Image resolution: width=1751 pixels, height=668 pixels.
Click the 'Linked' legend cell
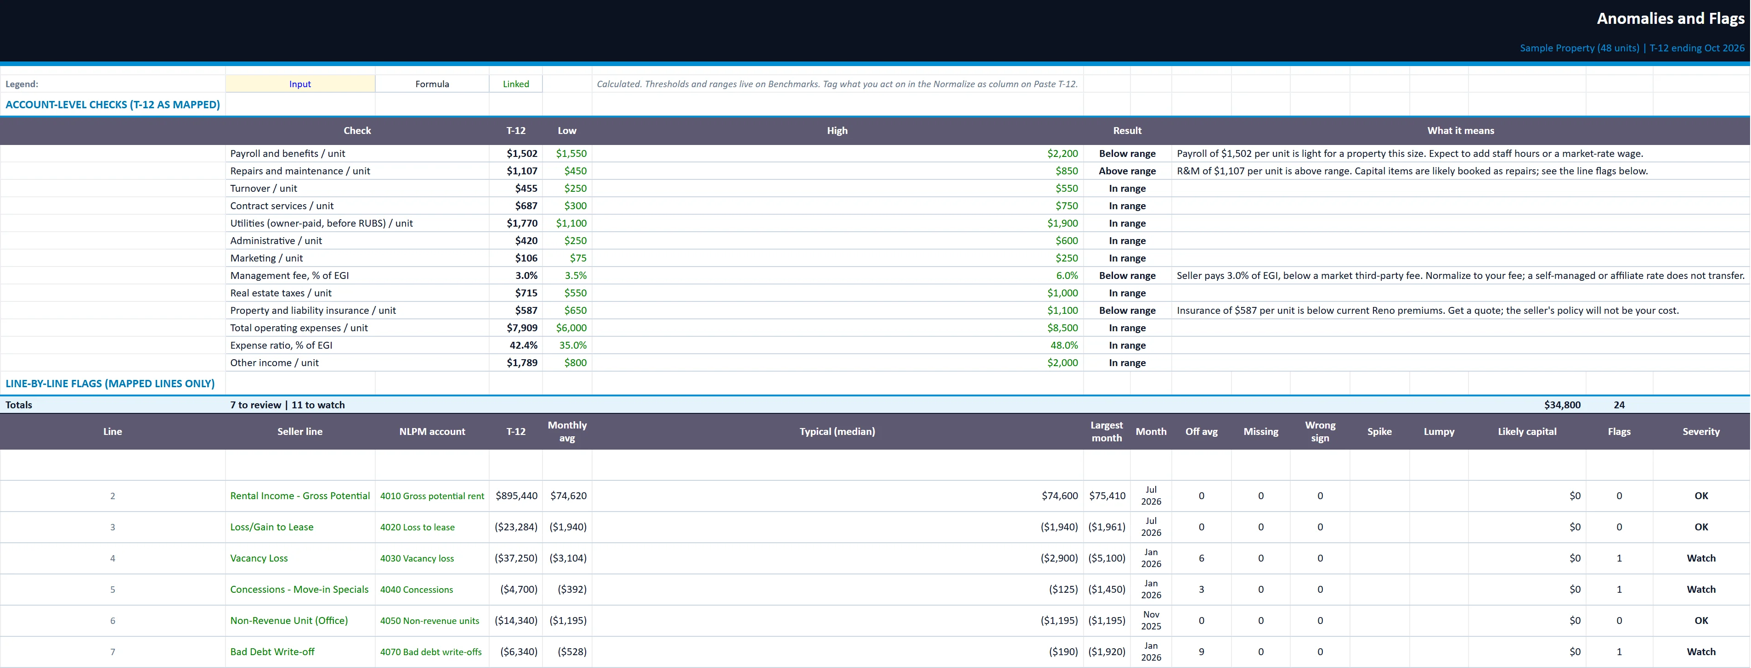(x=516, y=84)
